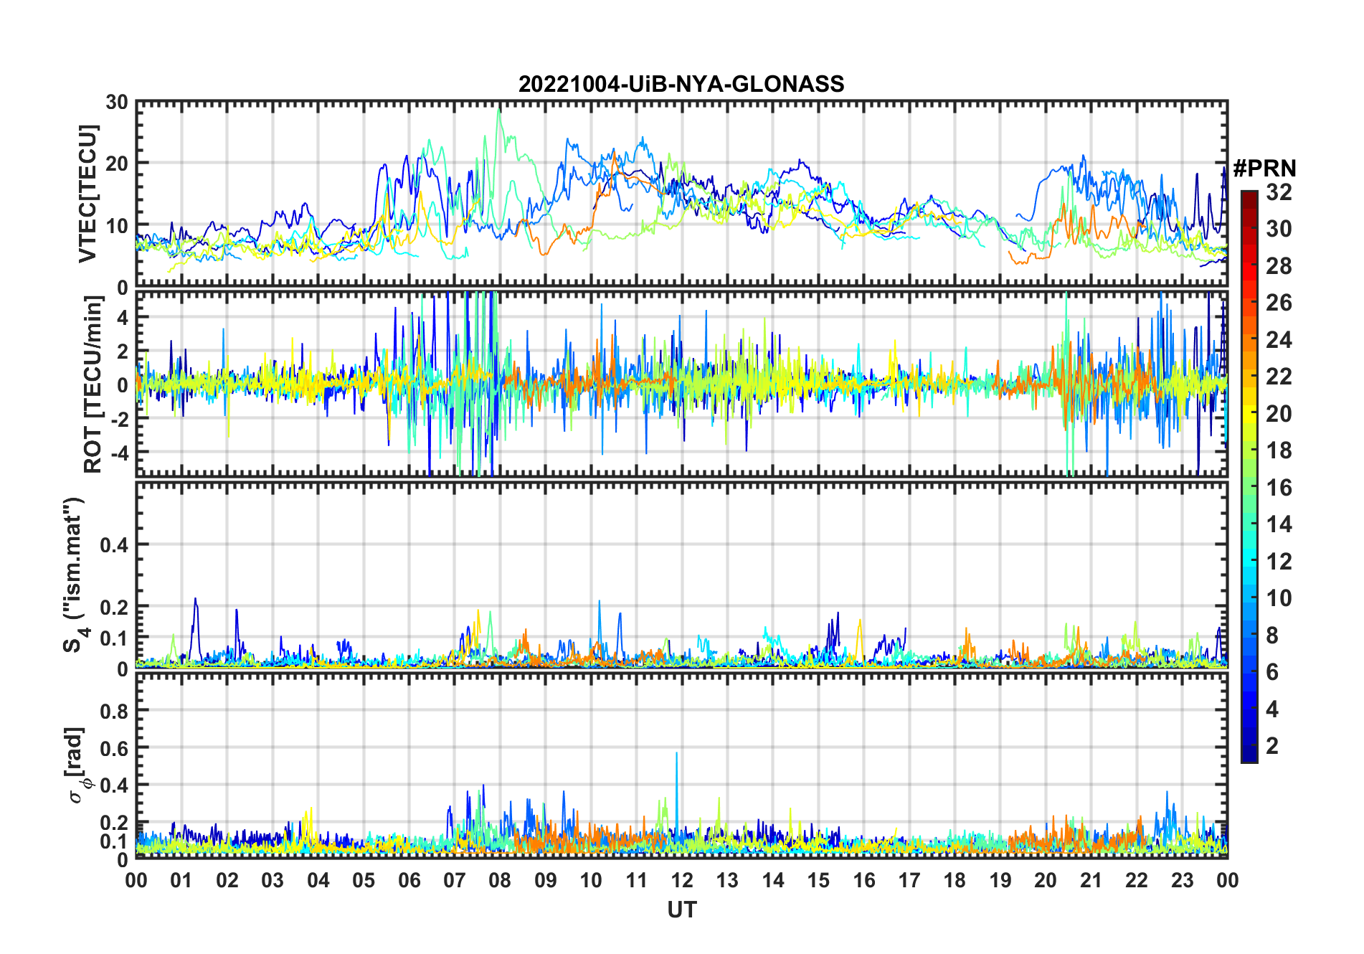Click colorbar tick label 12

pos(1279,562)
